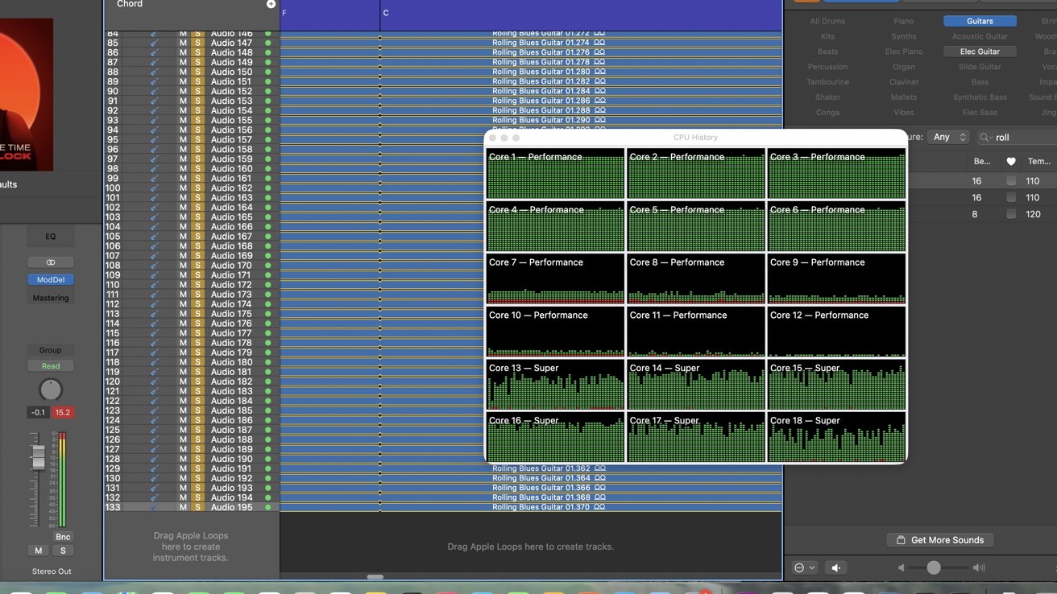Select the Elec Guitar filter
Viewport: 1057px width, 594px height.
pyautogui.click(x=980, y=52)
